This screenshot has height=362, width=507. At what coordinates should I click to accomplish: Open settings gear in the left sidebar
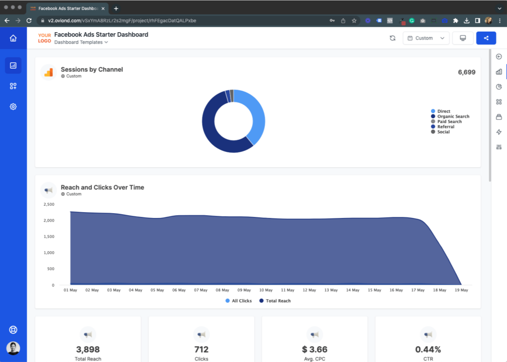tap(13, 106)
